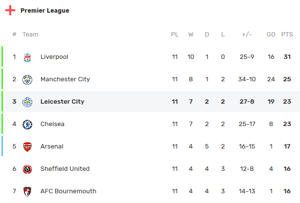The width and height of the screenshot is (300, 203).
Task: Click the Leicester City club crest
Action: [27, 102]
